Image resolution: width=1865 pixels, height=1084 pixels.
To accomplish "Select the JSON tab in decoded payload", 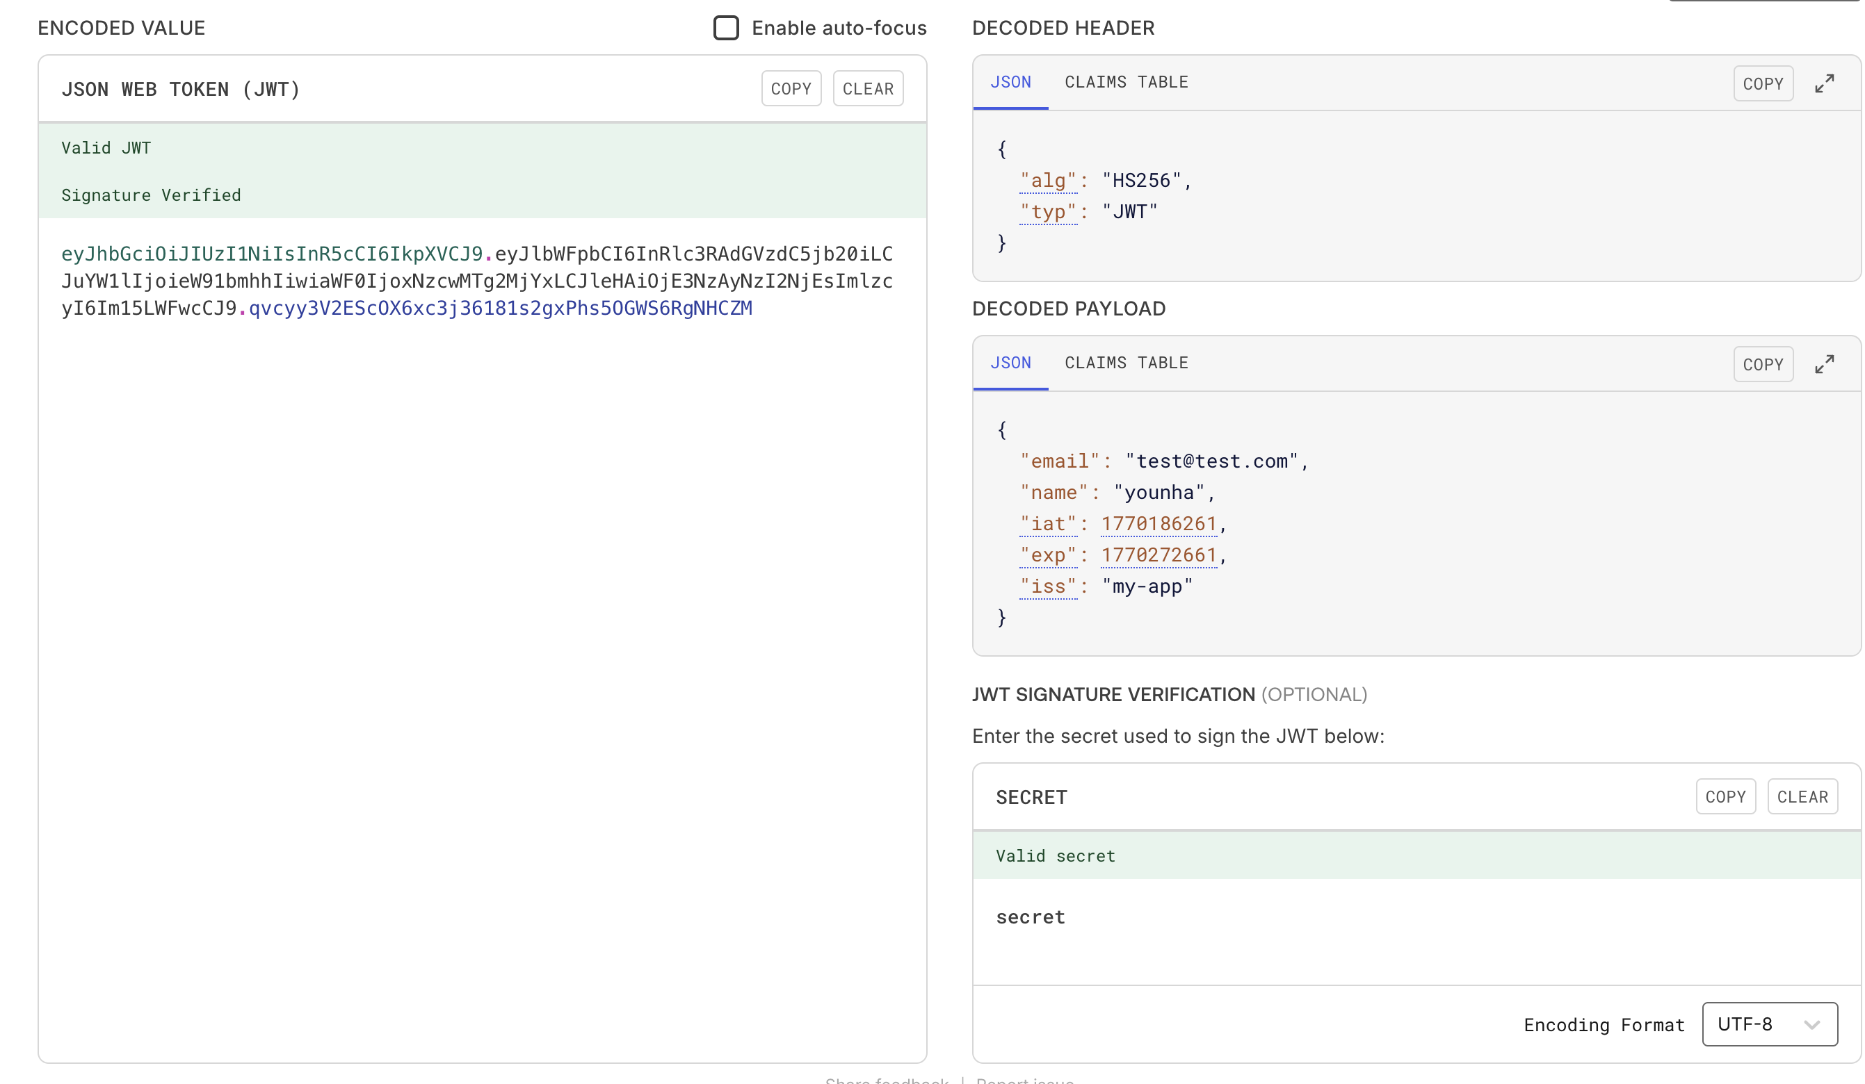I will tap(1010, 363).
